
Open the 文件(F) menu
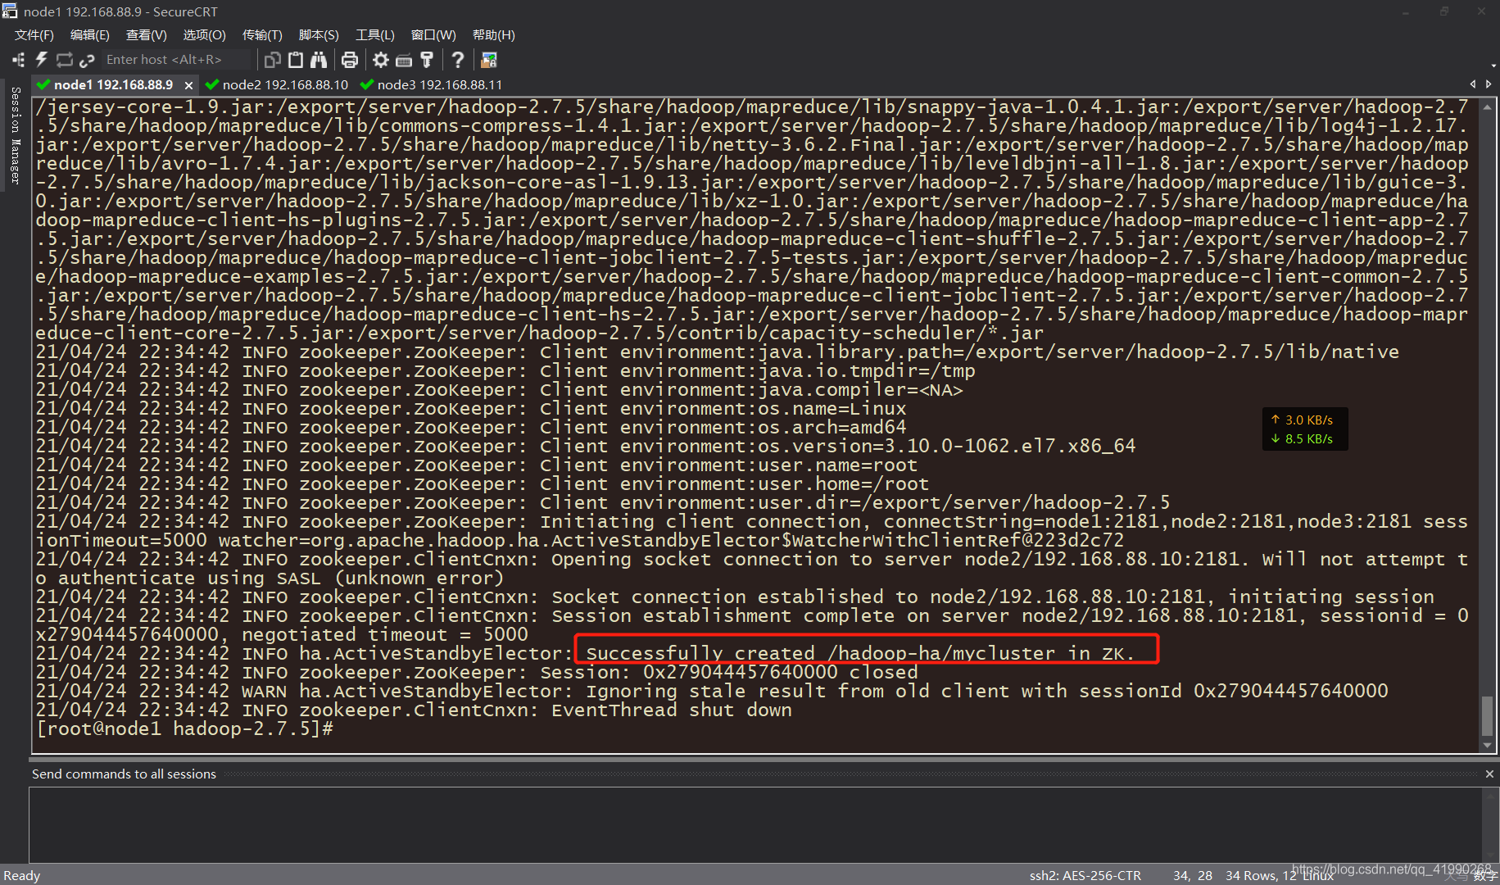[x=34, y=35]
